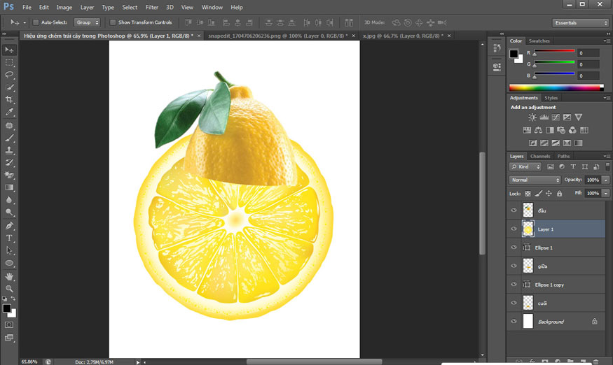The width and height of the screenshot is (613, 365).
Task: Select the Blur tool
Action: 9,200
